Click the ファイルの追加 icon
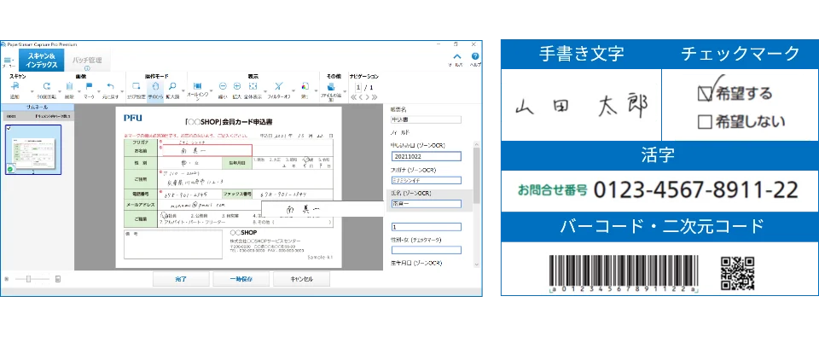Screen dimensions: 819x337 tap(331, 87)
